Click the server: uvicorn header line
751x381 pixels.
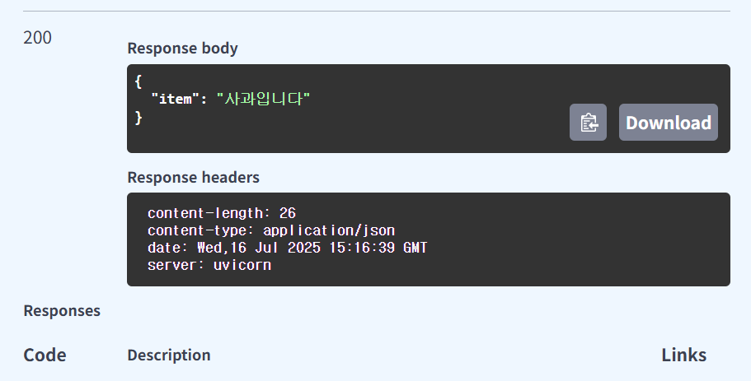(209, 265)
